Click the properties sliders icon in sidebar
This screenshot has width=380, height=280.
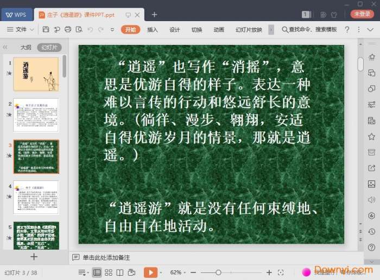(371, 105)
